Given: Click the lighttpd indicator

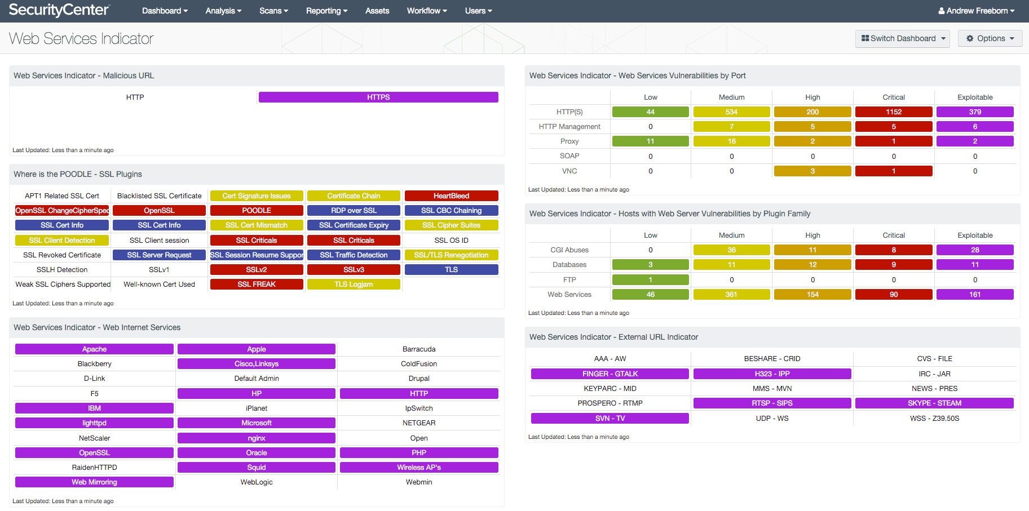Looking at the screenshot, I should (x=94, y=423).
